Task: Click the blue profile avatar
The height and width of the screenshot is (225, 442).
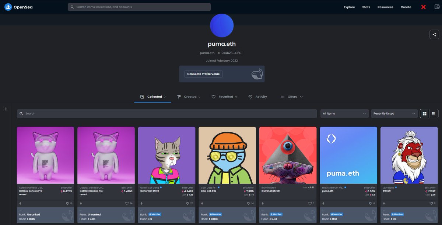Action: 222,25
